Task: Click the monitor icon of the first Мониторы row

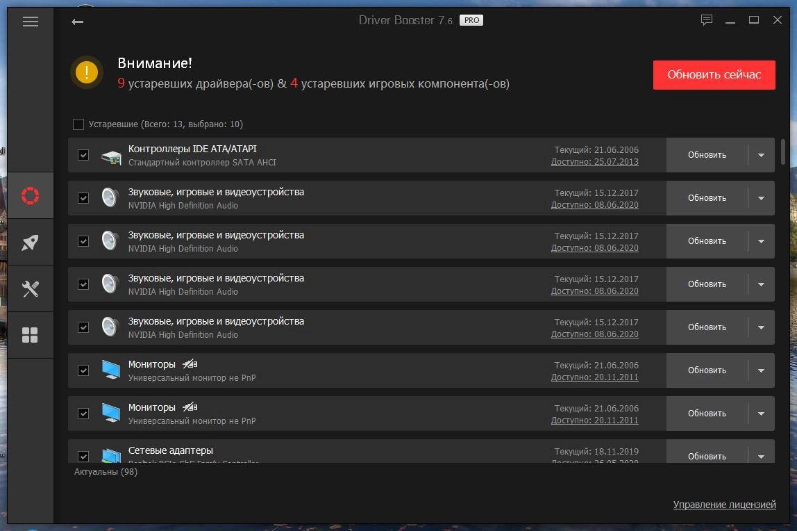Action: [x=111, y=370]
